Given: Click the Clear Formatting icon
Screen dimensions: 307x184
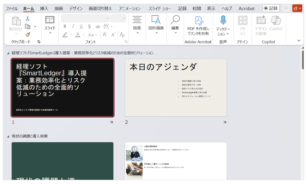Looking at the screenshot, I should (122, 35).
